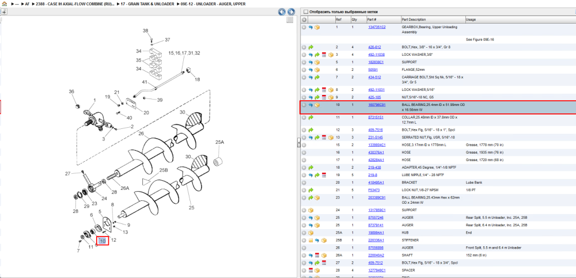The height and width of the screenshot is (278, 576).
Task: Add HOSE 1339004C1 row with plus icon
Action: tap(304, 144)
